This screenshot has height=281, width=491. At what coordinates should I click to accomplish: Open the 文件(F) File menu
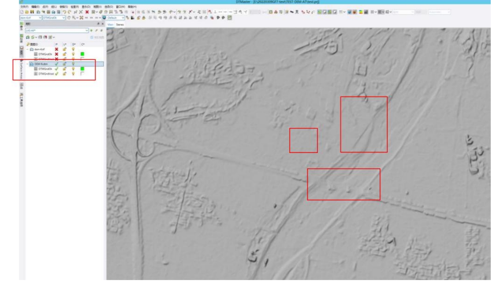click(x=24, y=7)
